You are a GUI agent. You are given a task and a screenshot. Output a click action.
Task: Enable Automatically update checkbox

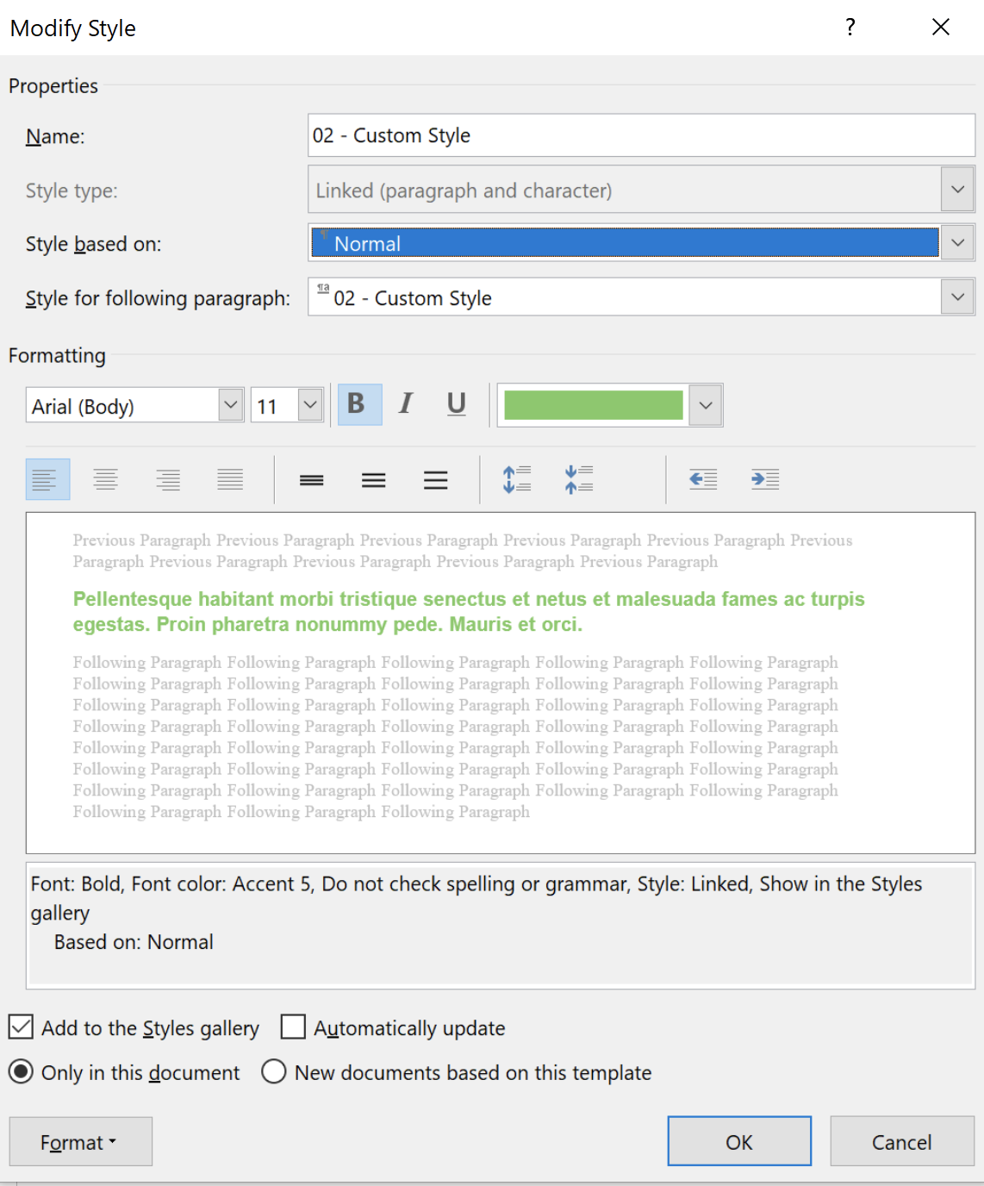pos(294,1027)
